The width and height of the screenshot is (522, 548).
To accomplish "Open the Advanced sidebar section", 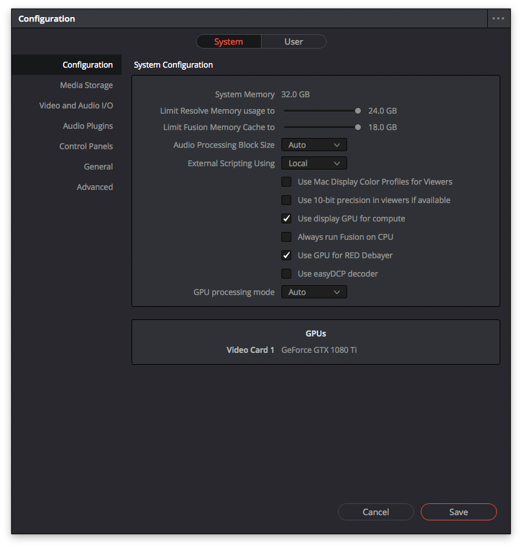I will (95, 187).
